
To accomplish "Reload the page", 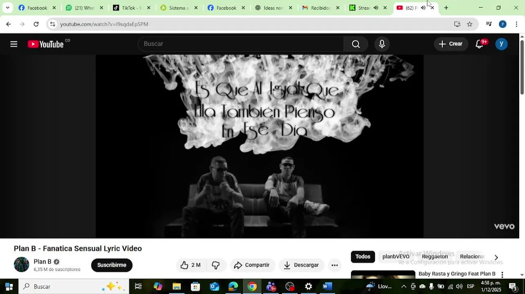I will coord(36,24).
